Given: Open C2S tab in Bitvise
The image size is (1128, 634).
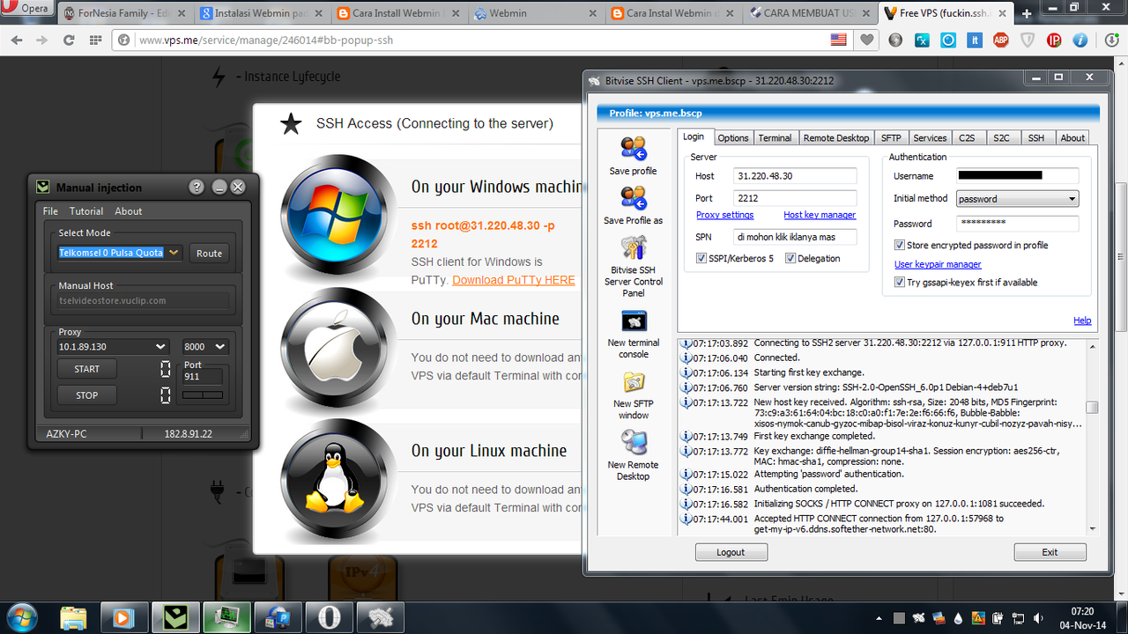Looking at the screenshot, I should click(x=967, y=137).
